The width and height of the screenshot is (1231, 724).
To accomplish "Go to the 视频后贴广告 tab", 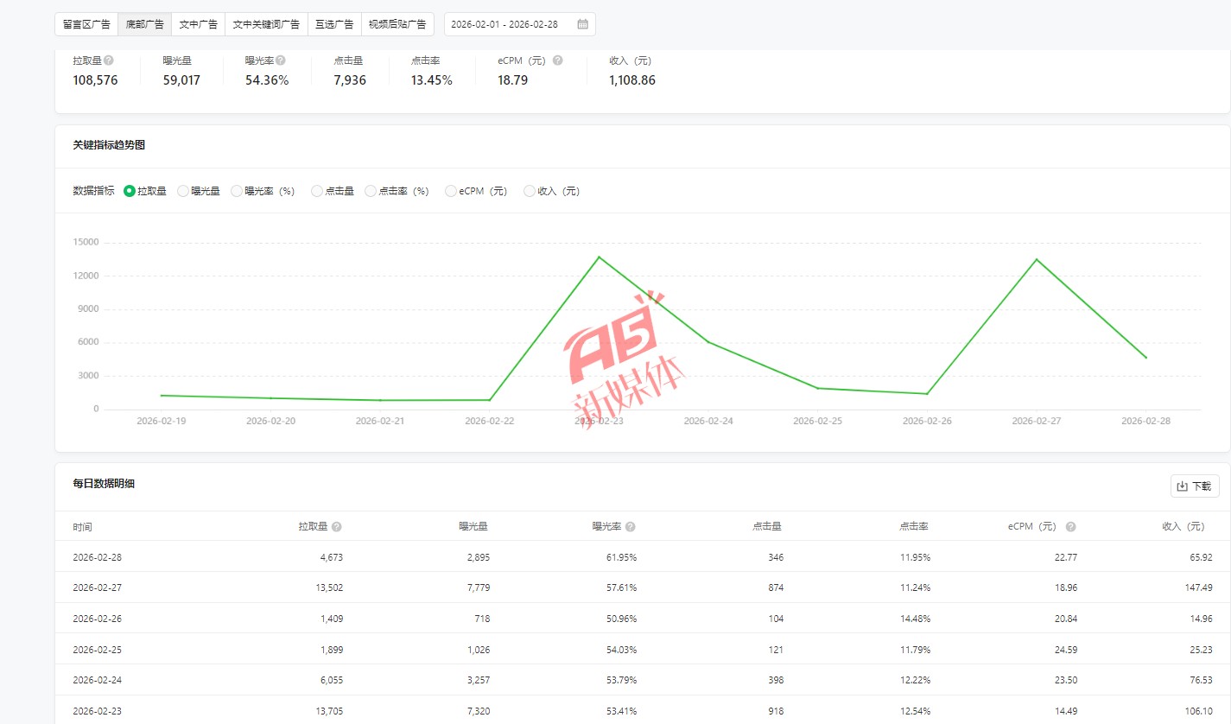I will pyautogui.click(x=397, y=24).
